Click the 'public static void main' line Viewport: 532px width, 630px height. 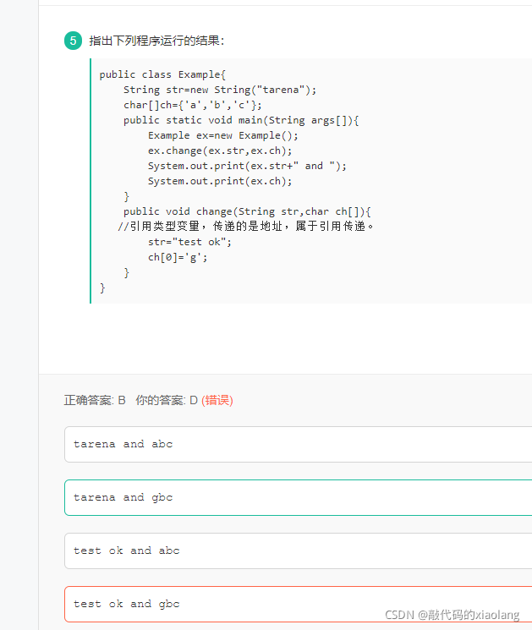pyautogui.click(x=241, y=120)
